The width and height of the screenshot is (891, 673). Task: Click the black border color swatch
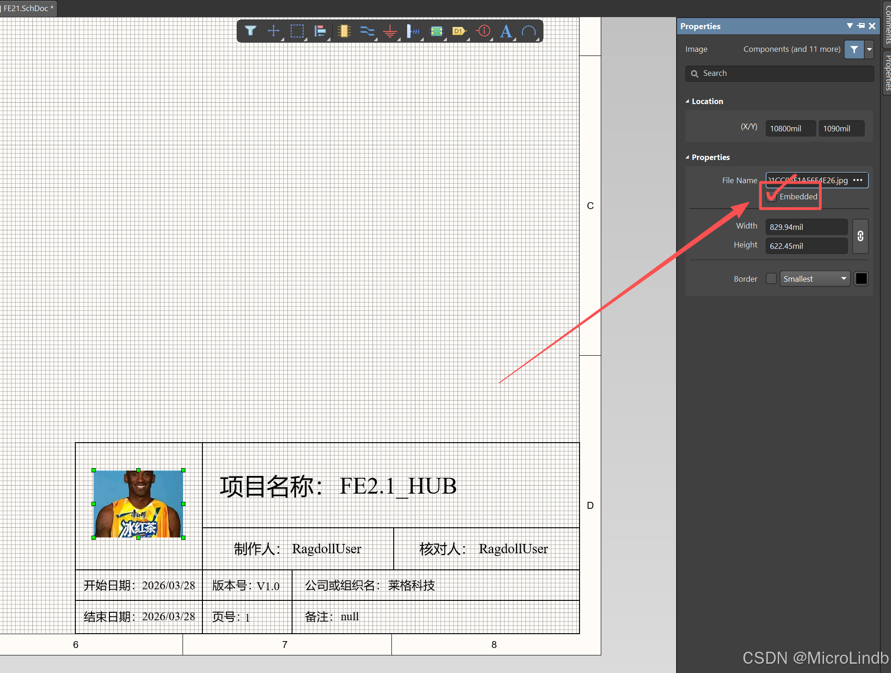point(861,279)
